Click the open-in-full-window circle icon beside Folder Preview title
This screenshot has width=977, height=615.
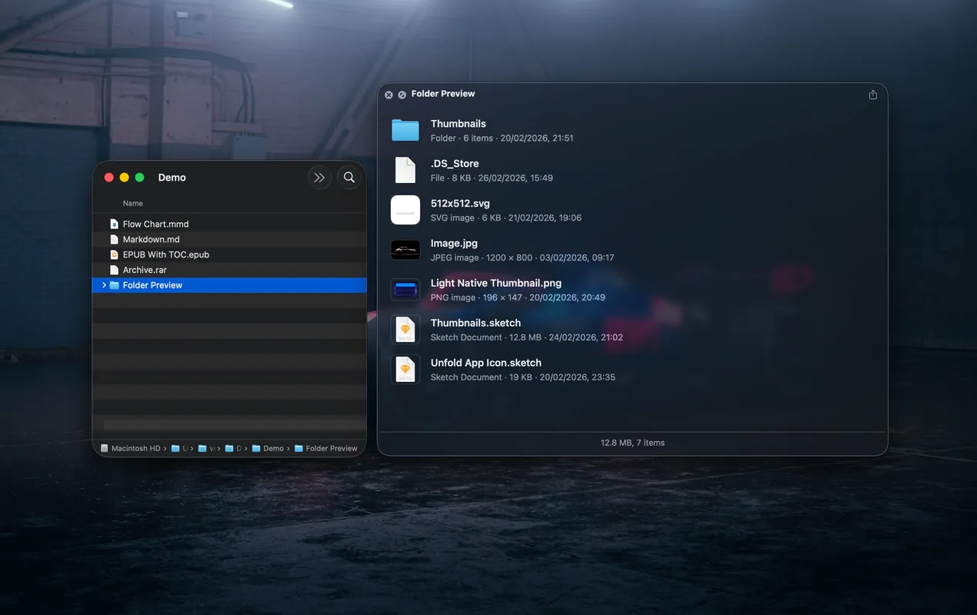point(402,95)
